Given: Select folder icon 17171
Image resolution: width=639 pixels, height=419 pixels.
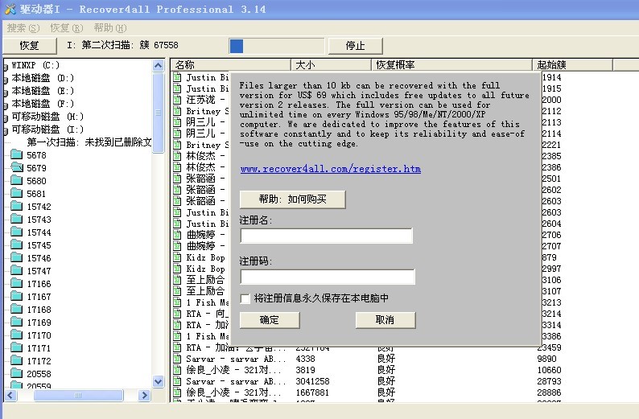Looking at the screenshot, I should [x=17, y=347].
